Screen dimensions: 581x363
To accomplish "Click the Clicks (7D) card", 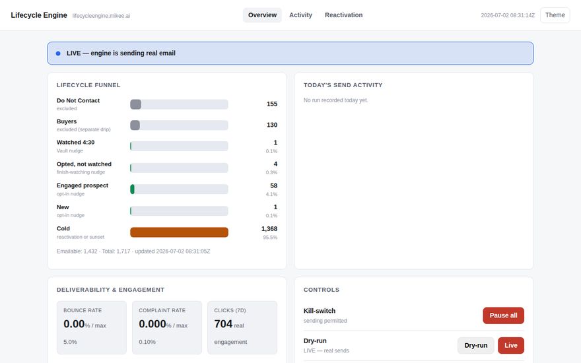I will (242, 327).
